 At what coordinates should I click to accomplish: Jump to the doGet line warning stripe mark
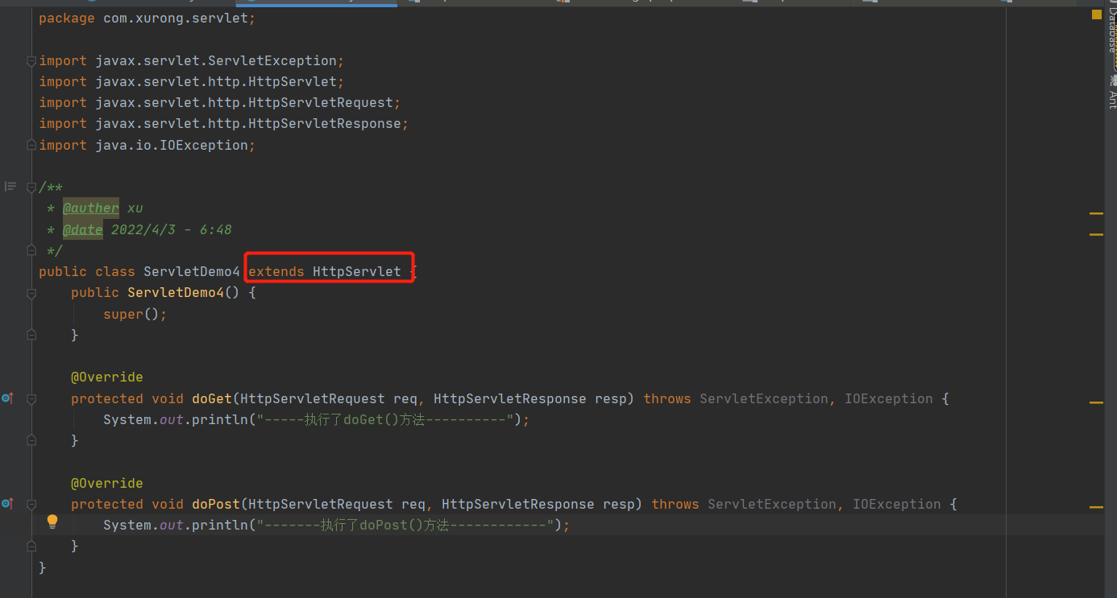pyautogui.click(x=1096, y=402)
